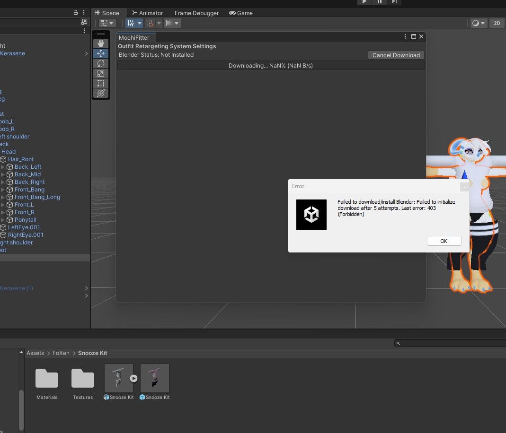
Task: Toggle increment snapping magnet icon
Action: [x=150, y=23]
